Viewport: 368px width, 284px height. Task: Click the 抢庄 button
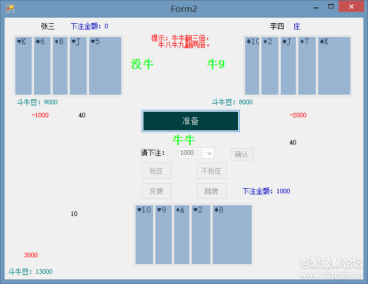(x=156, y=171)
